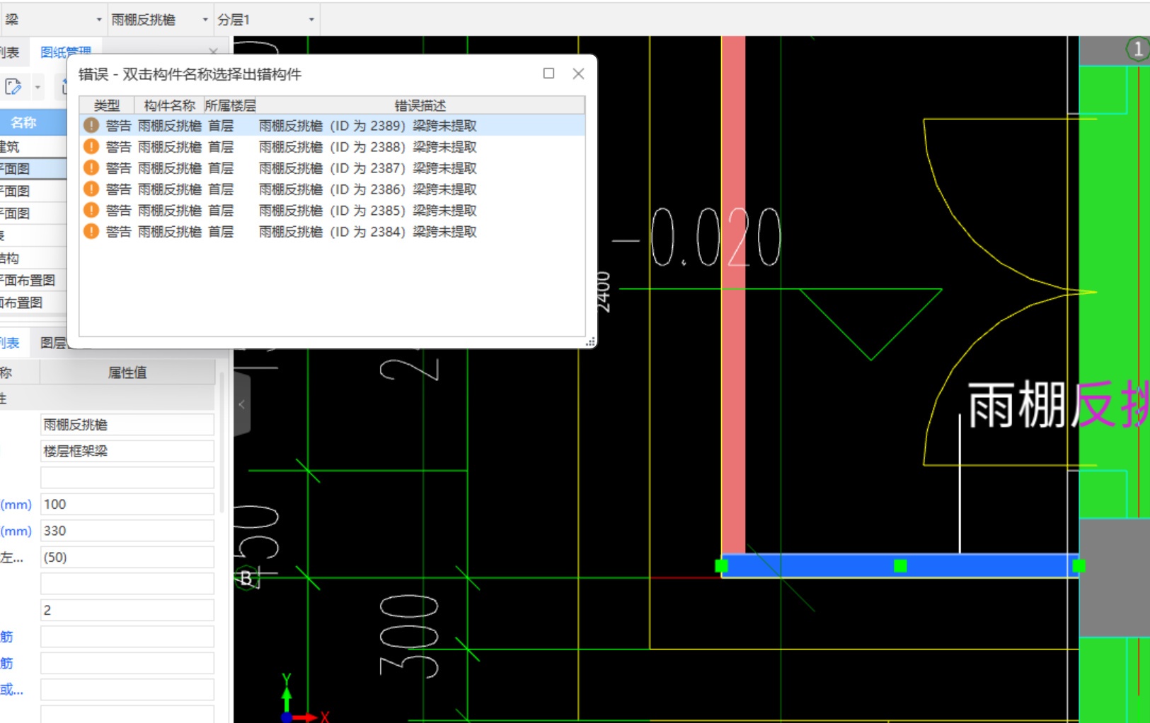Click the 楼层框架梁 property field
Viewport: 1150px width, 723px height.
pyautogui.click(x=127, y=451)
